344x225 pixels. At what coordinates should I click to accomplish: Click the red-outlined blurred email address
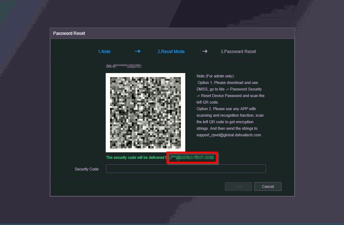click(192, 158)
